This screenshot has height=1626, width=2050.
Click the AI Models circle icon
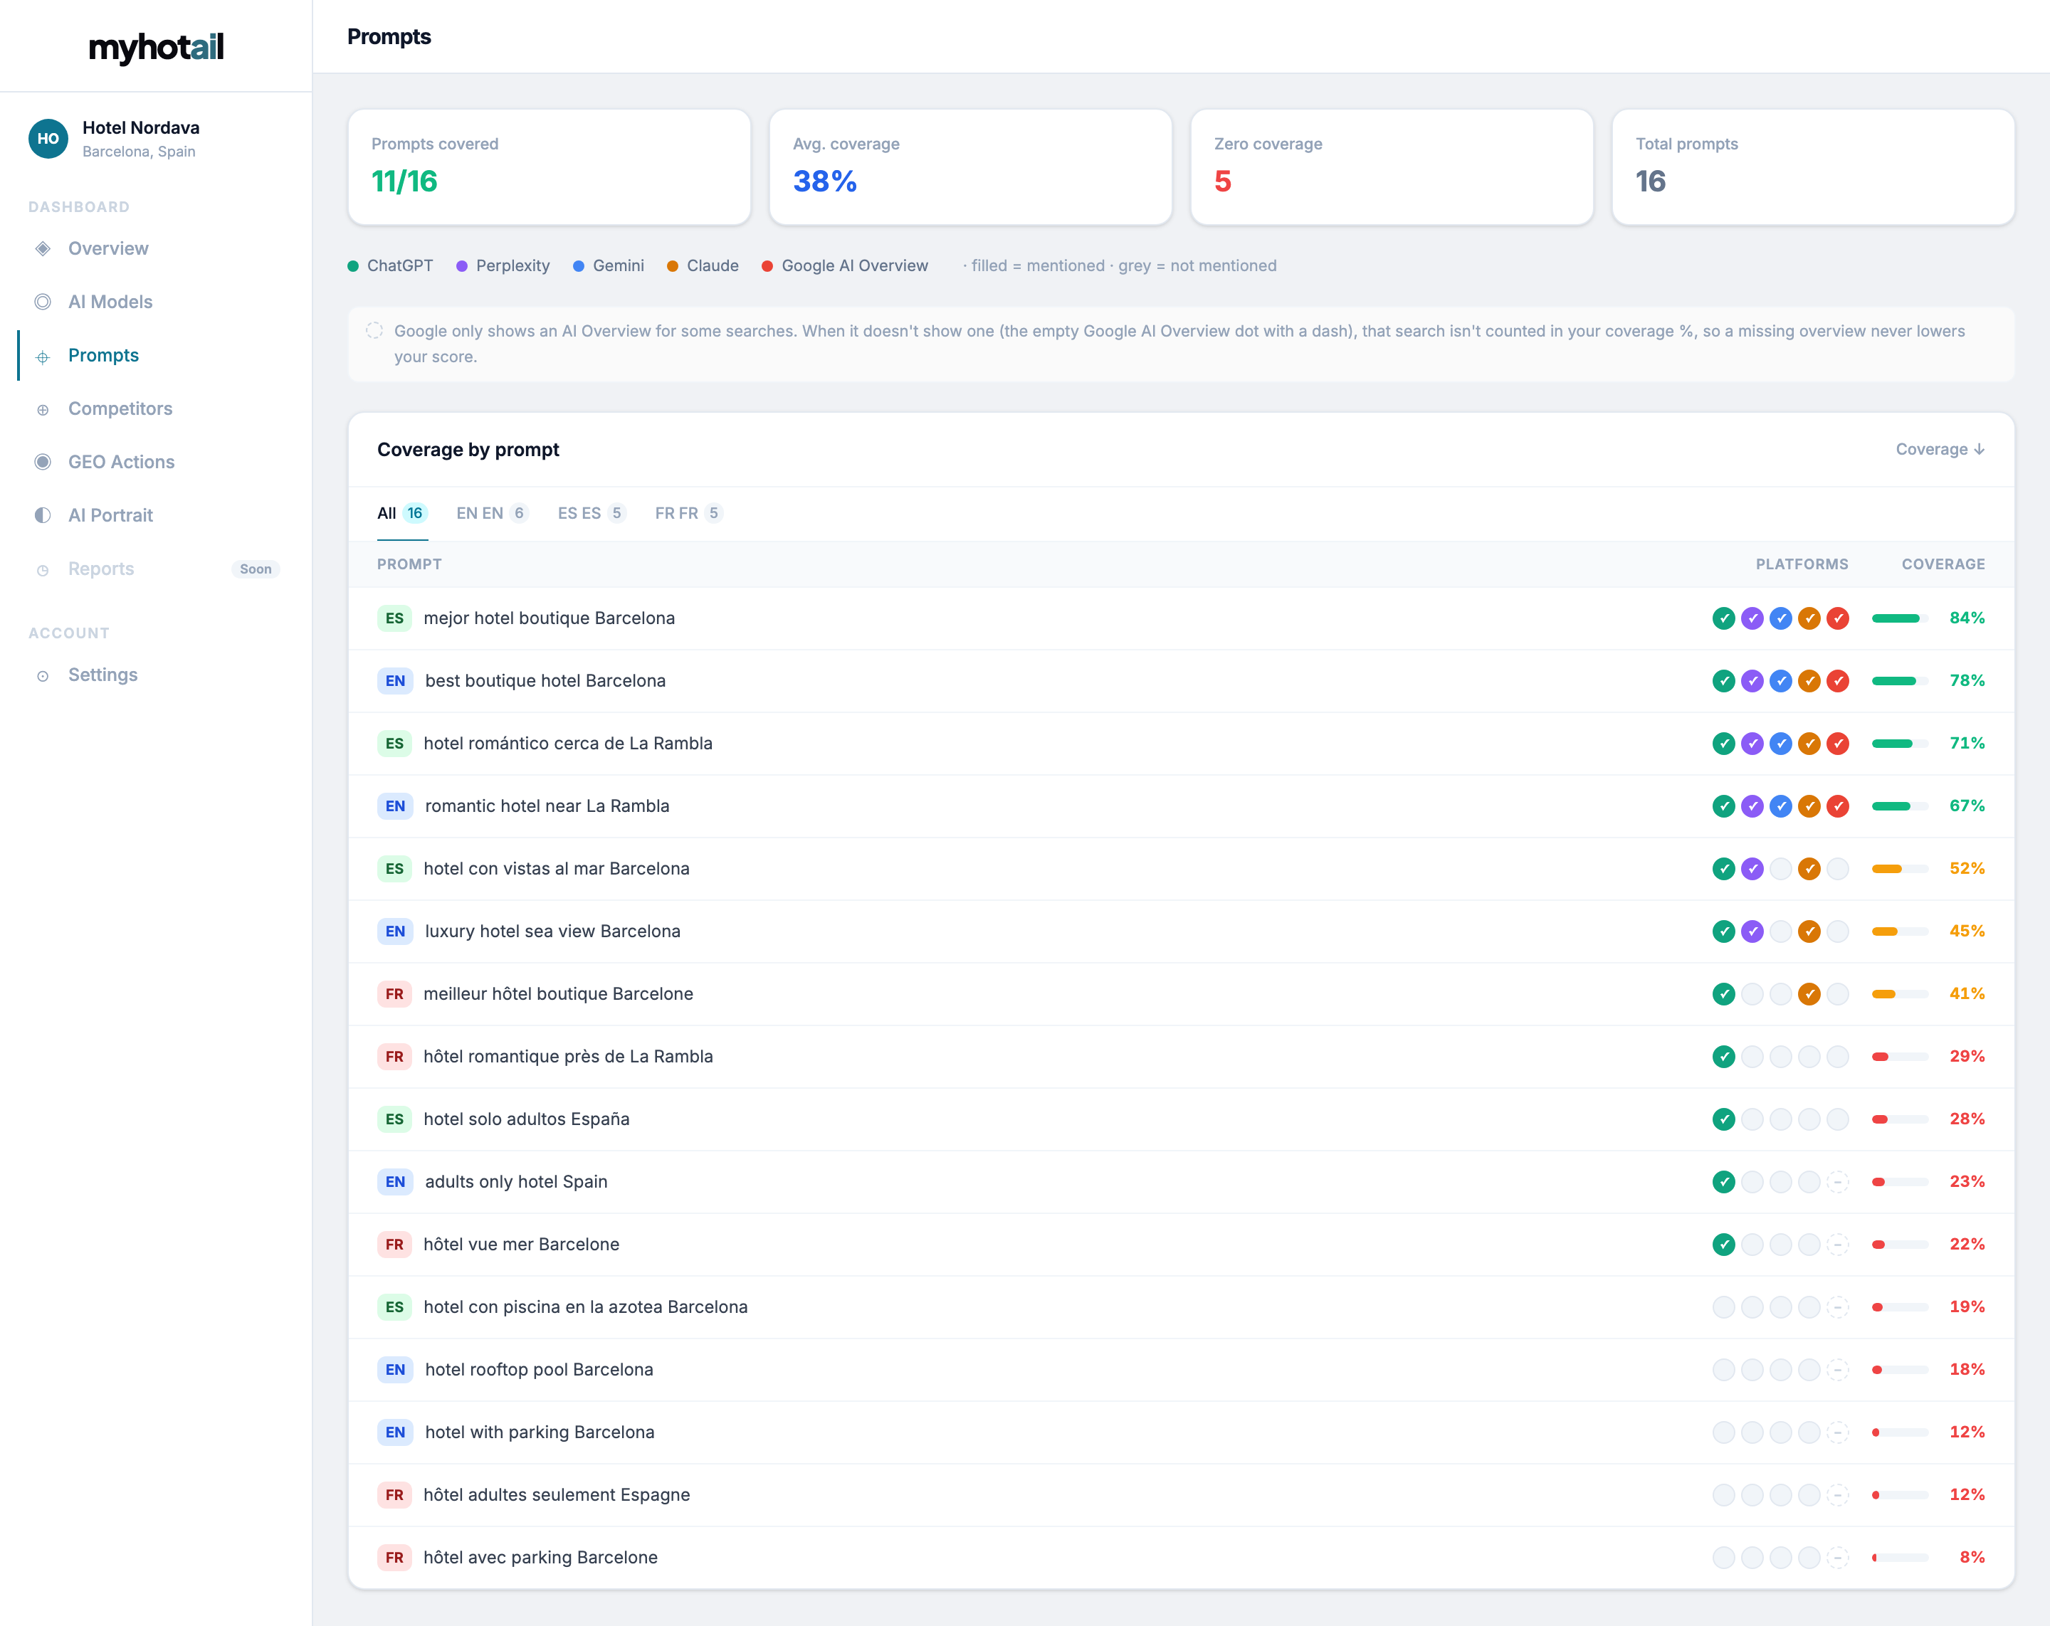43,302
